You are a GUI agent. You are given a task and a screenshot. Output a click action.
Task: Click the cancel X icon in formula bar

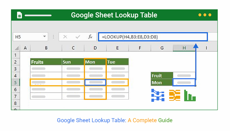(65, 37)
